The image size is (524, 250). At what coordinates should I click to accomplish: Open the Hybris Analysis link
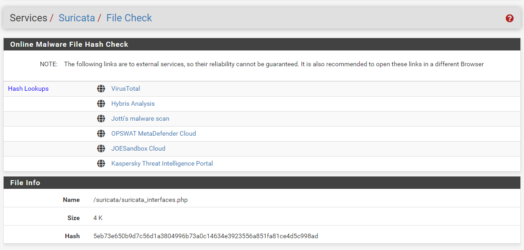coord(133,104)
